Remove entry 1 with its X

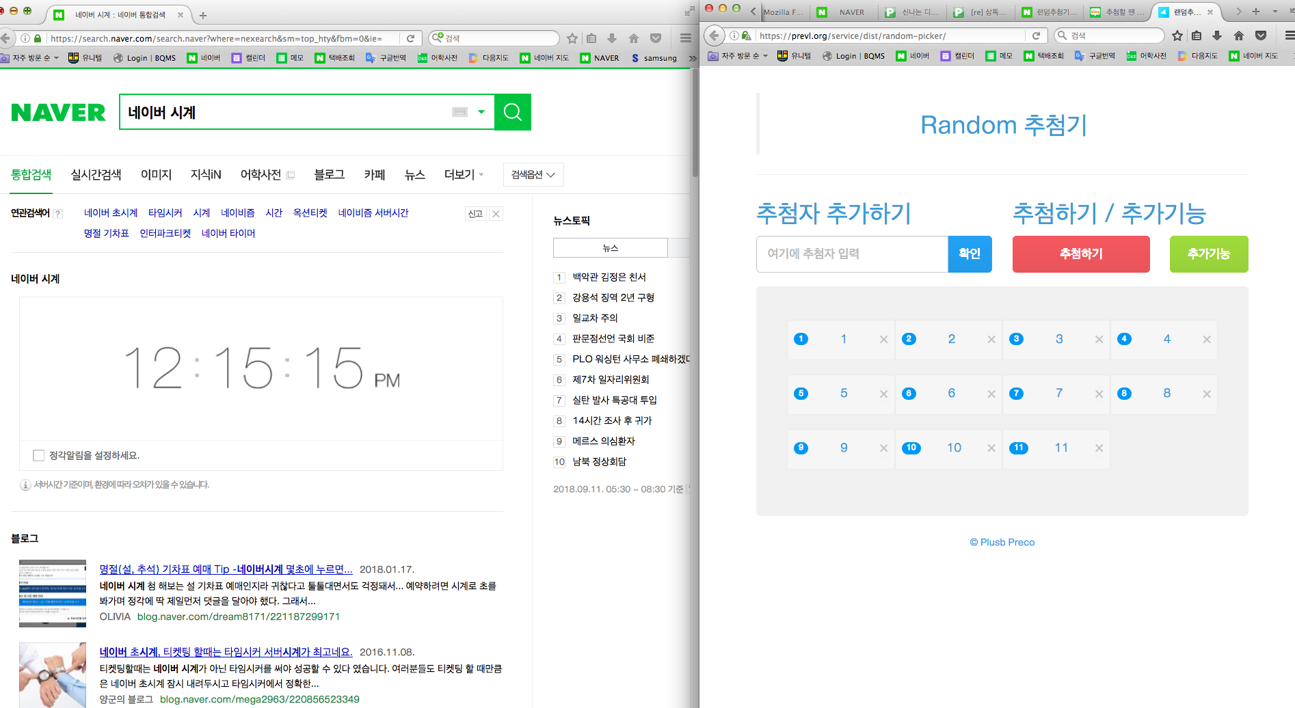pos(883,340)
